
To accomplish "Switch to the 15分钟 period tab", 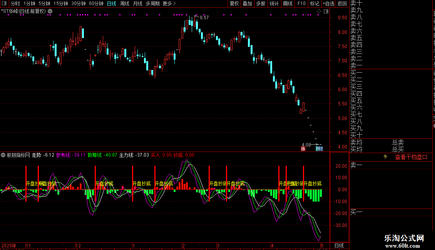I will pyautogui.click(x=61, y=3).
